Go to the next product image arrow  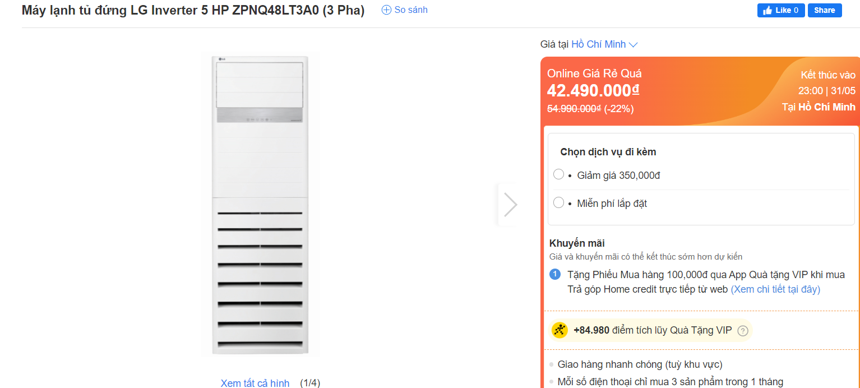click(x=510, y=204)
